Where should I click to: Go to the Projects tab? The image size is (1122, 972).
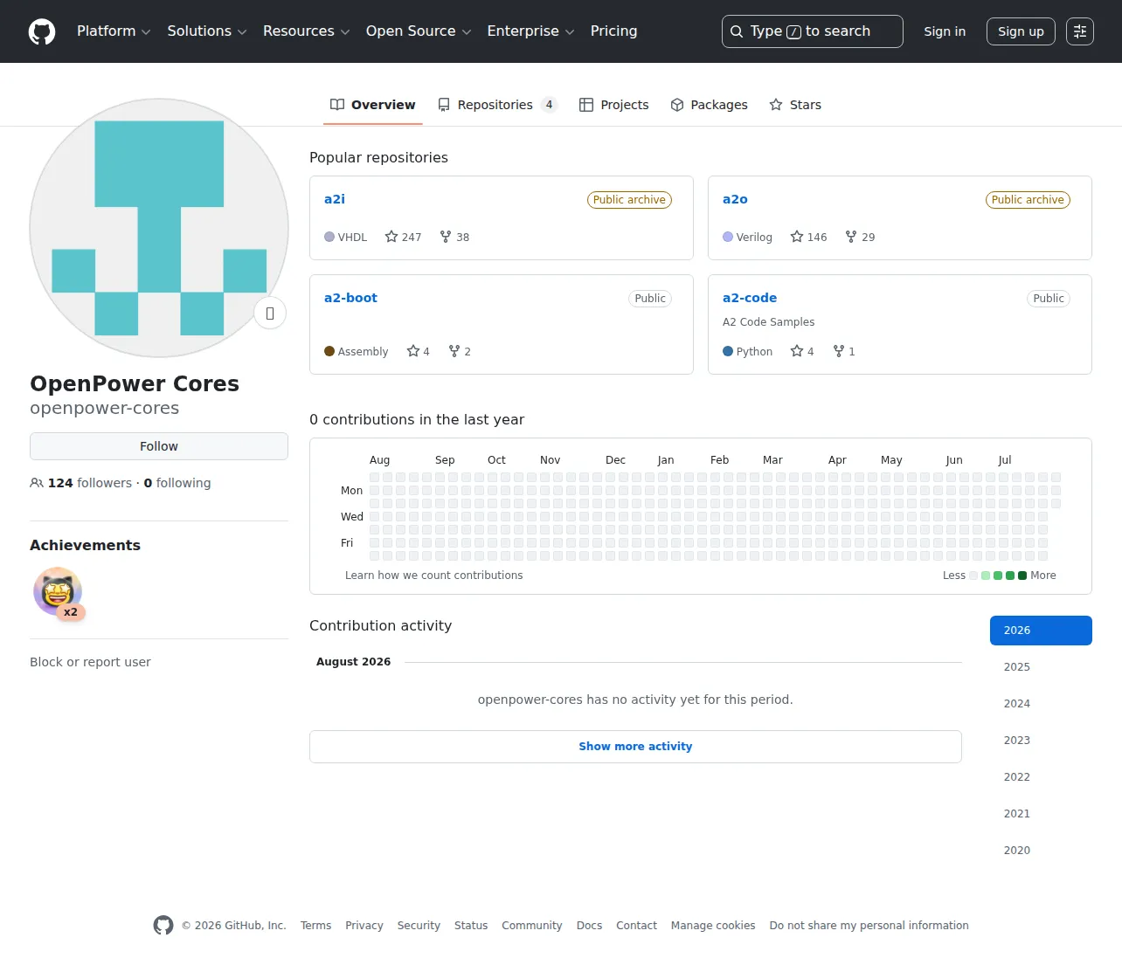(x=614, y=105)
